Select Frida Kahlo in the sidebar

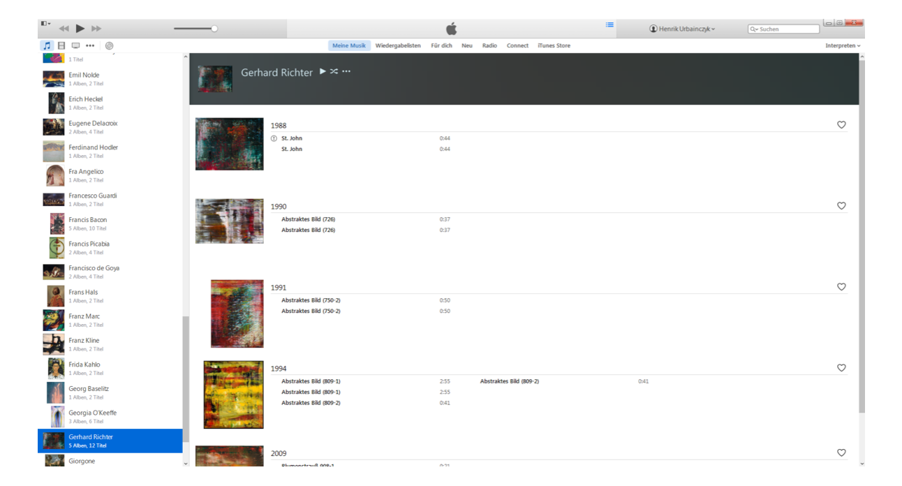tap(110, 369)
